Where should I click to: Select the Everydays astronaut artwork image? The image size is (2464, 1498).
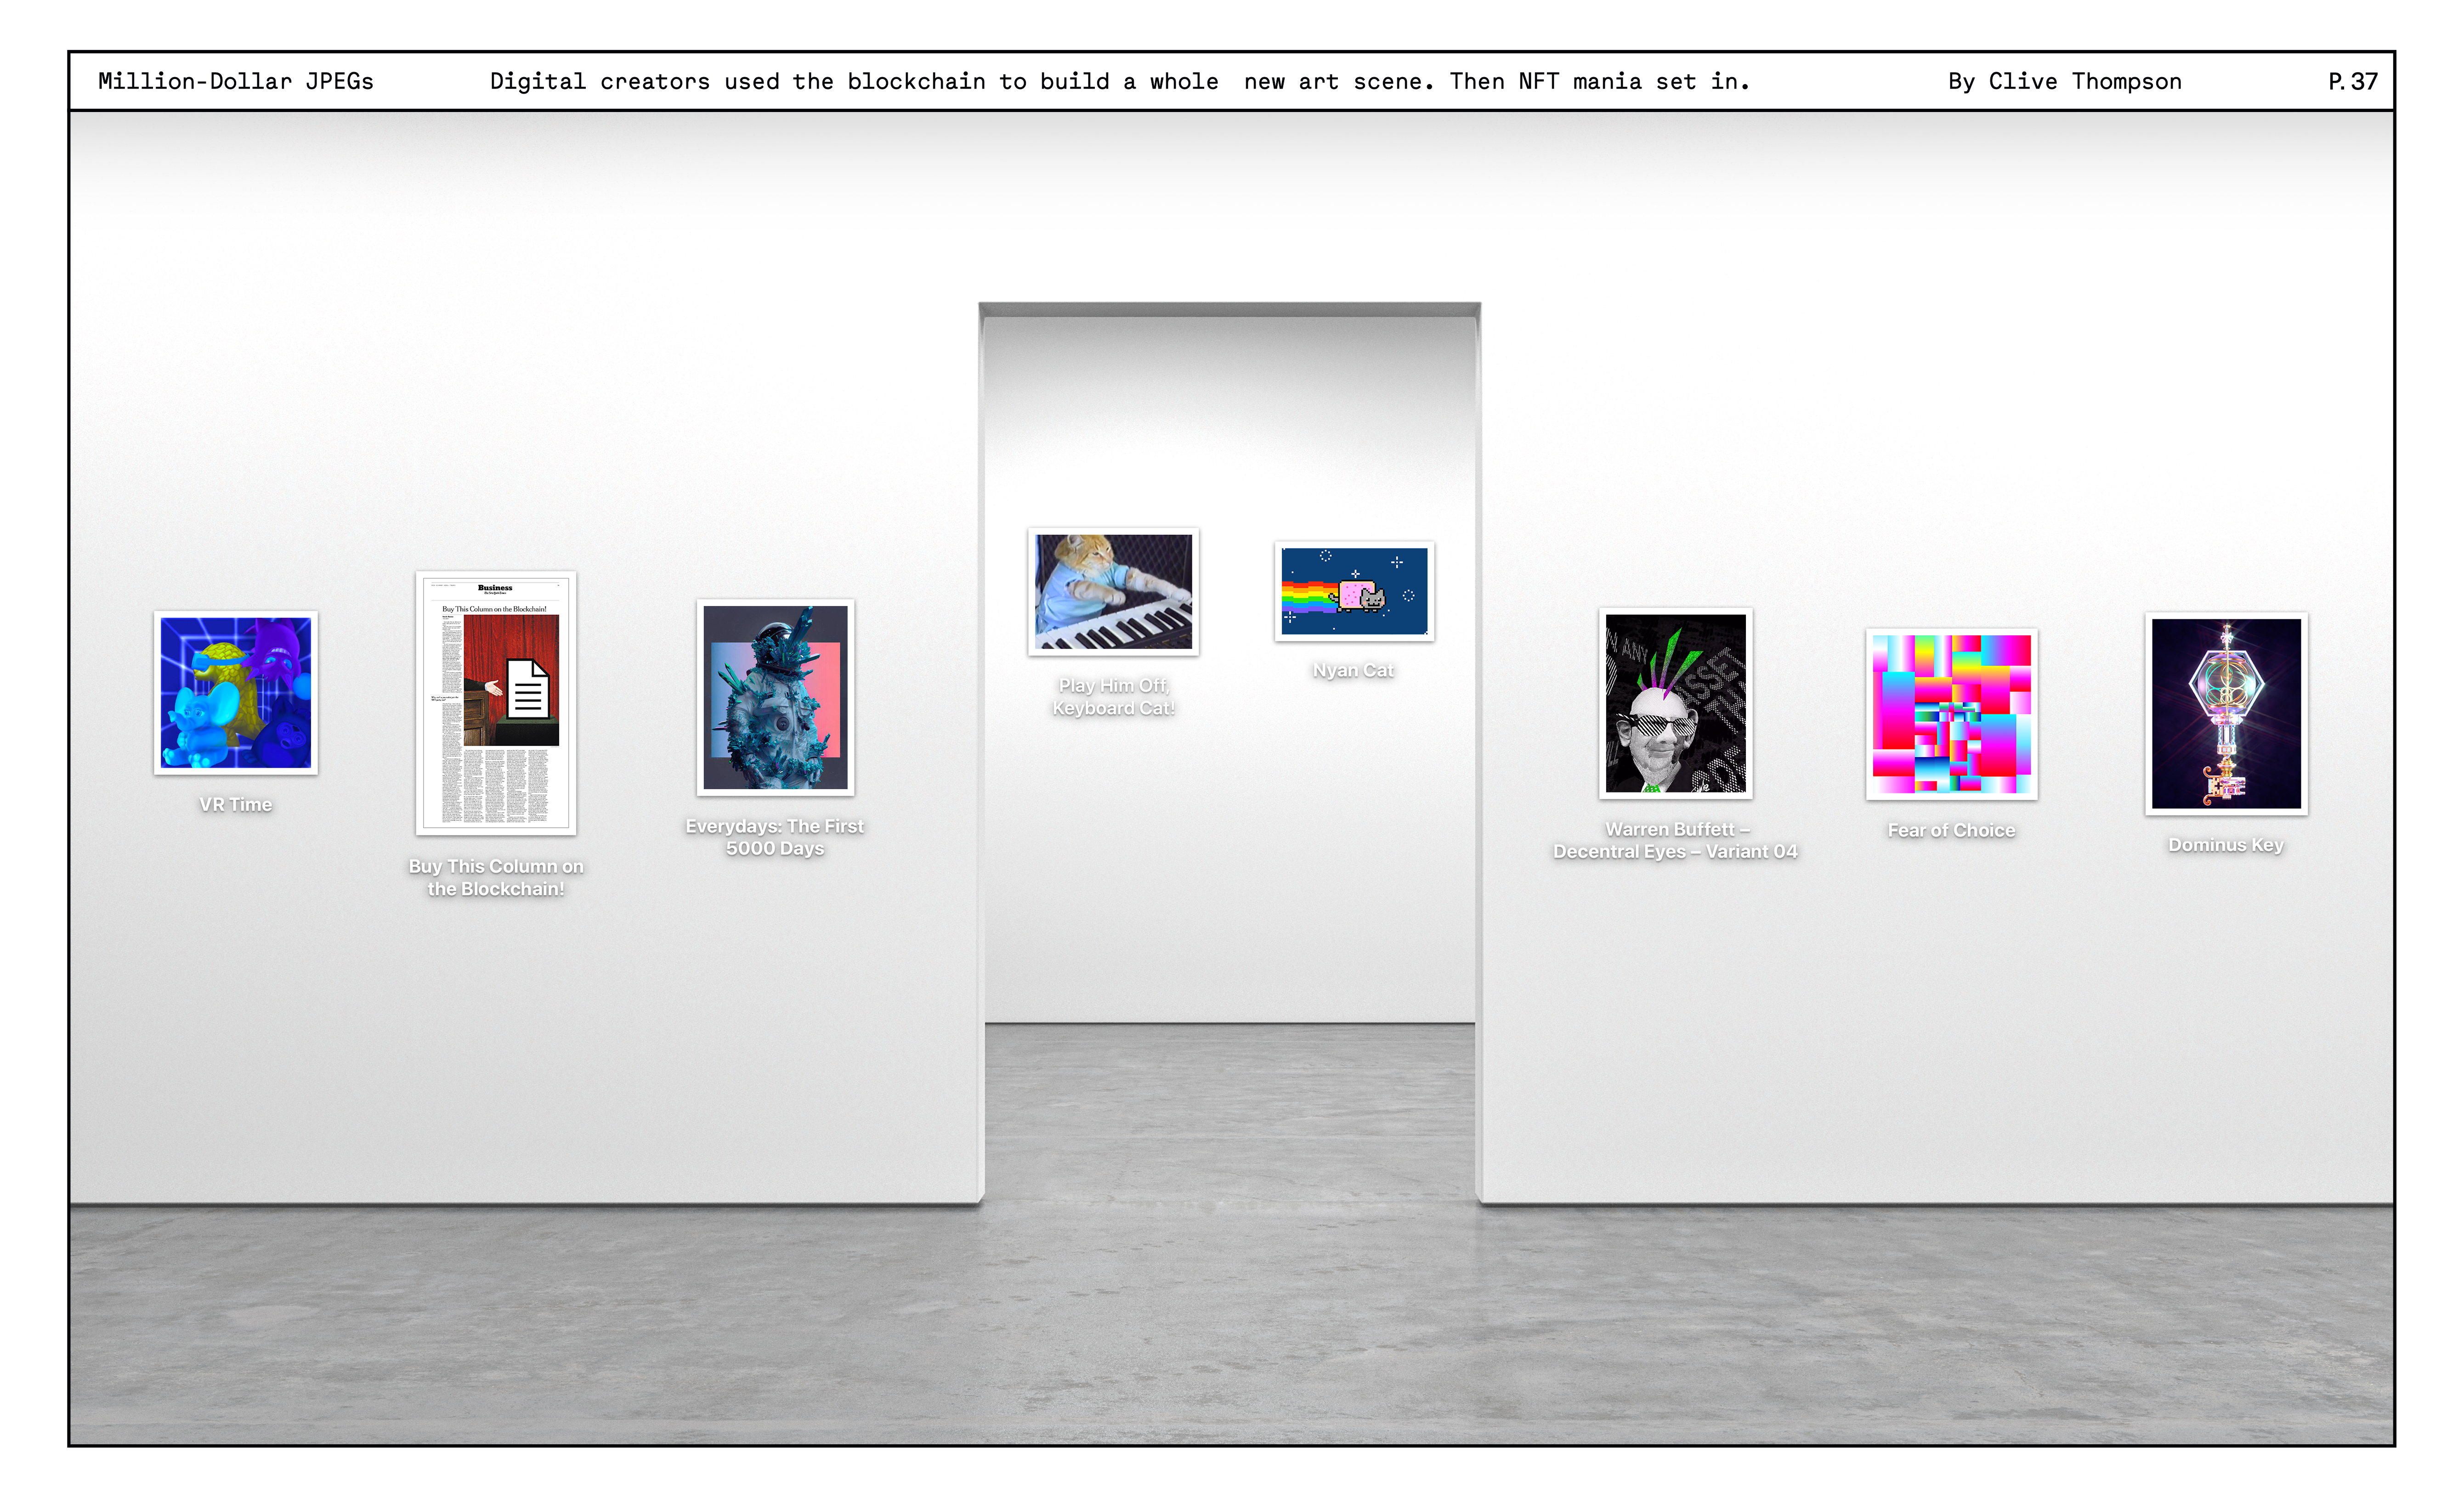[775, 697]
